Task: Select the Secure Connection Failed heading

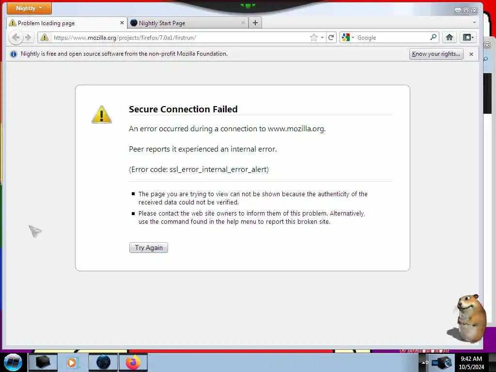Action: [183, 109]
